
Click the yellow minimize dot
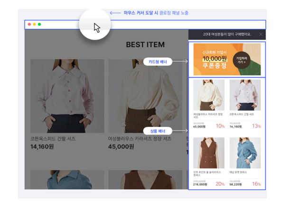(x=34, y=24)
